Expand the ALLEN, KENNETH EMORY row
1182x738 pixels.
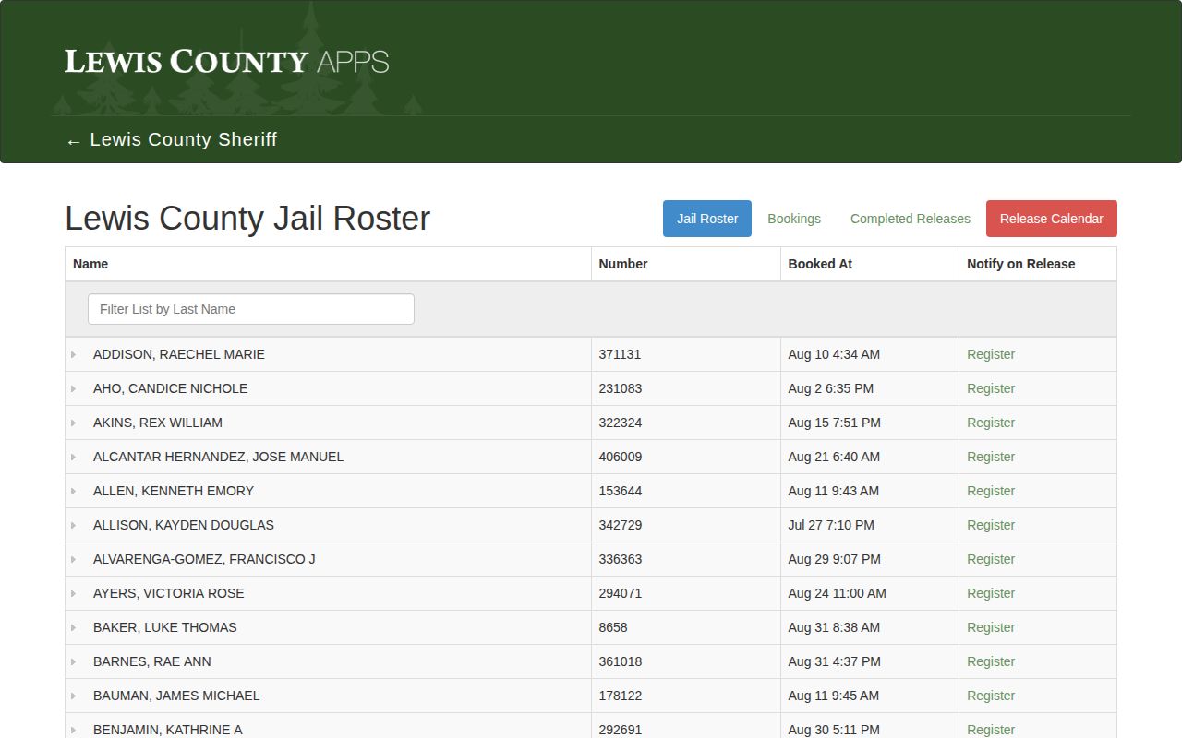[74, 491]
